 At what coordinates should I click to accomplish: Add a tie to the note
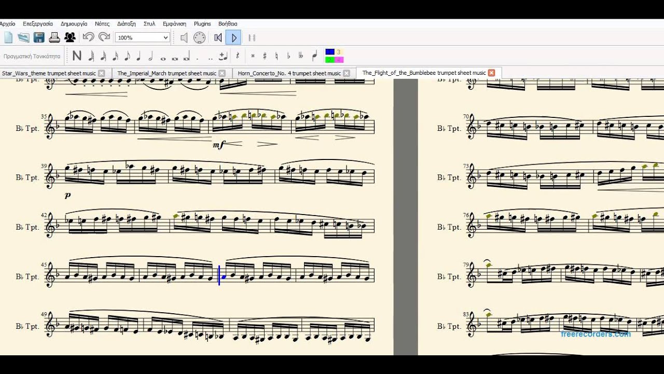(x=224, y=56)
